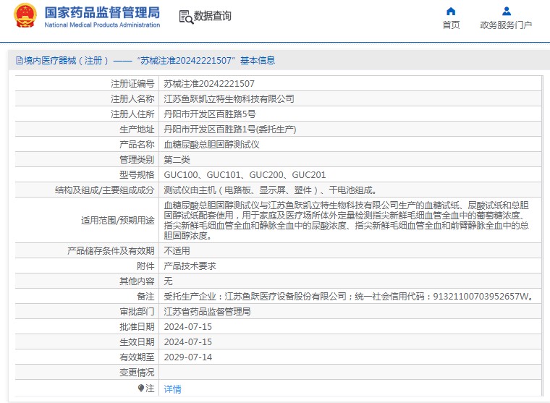Click the lightbulb icon beside 注
550x403 pixels.
pos(141,388)
